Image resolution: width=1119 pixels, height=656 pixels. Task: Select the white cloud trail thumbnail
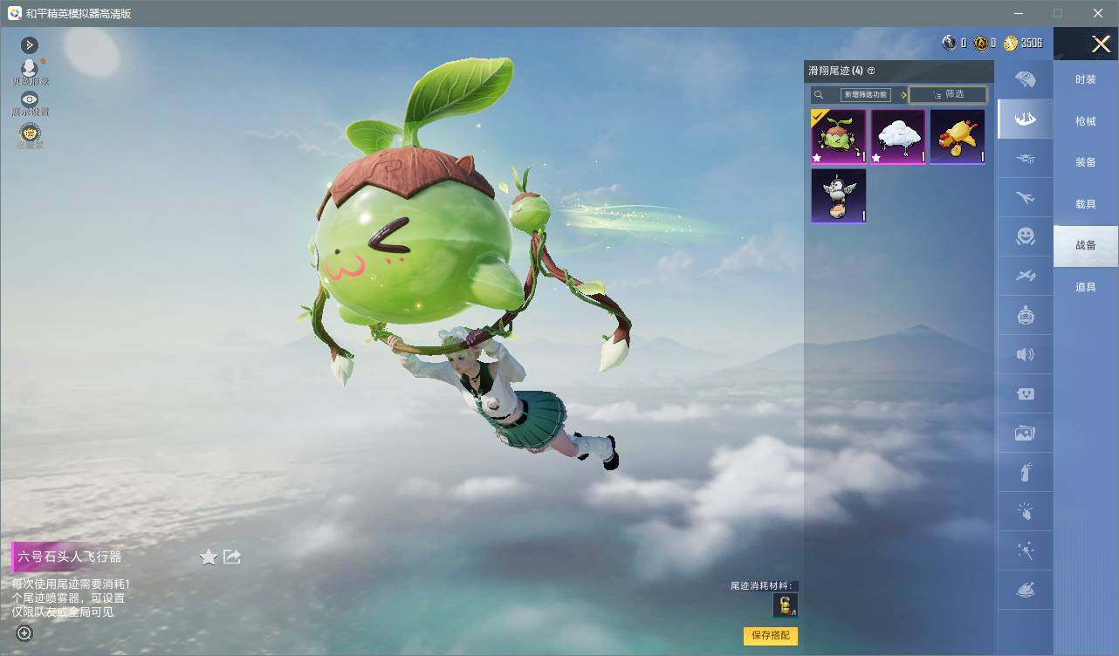[898, 137]
